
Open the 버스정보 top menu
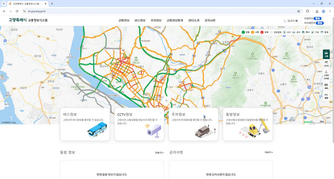(140, 20)
